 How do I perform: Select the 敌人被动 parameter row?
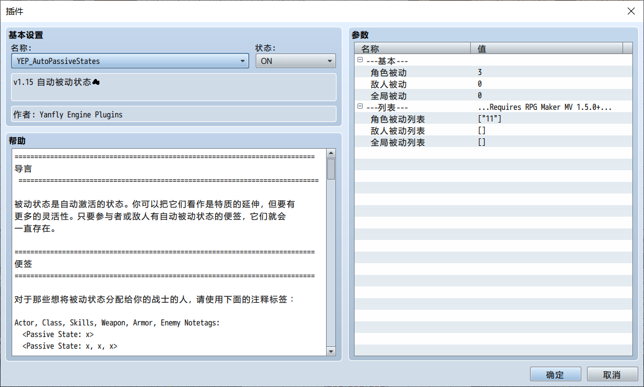(493, 84)
